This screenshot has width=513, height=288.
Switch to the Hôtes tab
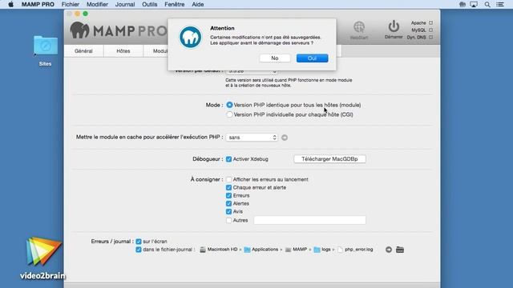123,51
